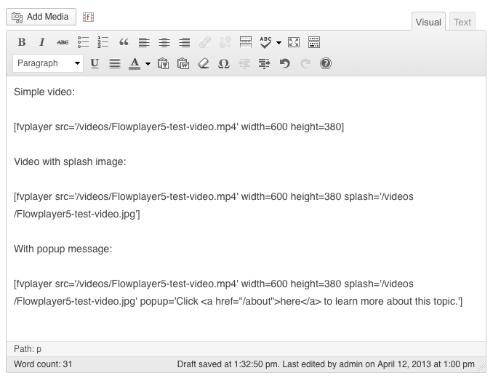
Task: Align text to the left
Action: (144, 42)
